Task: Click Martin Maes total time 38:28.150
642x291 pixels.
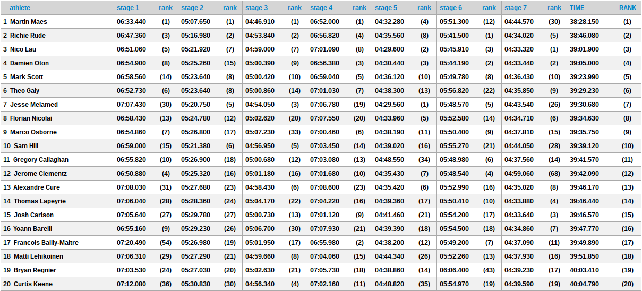Action: (584, 22)
